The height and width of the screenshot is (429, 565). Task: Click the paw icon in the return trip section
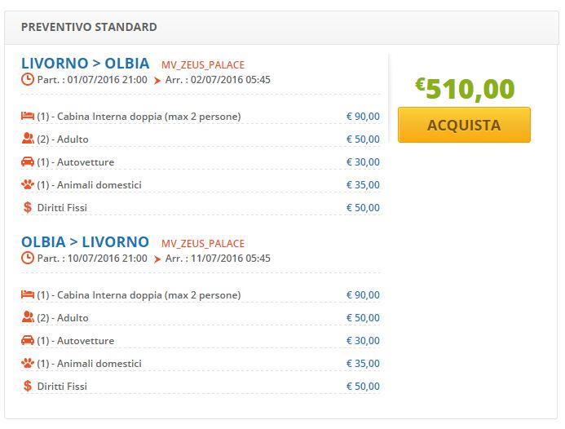[28, 363]
